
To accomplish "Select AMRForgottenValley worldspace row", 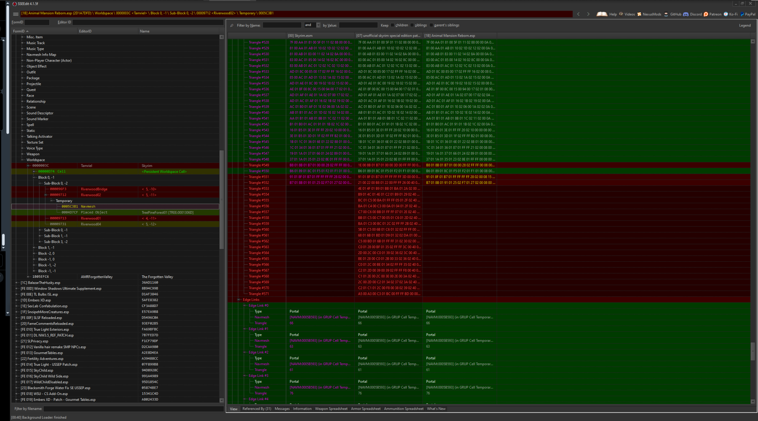I will 115,277.
